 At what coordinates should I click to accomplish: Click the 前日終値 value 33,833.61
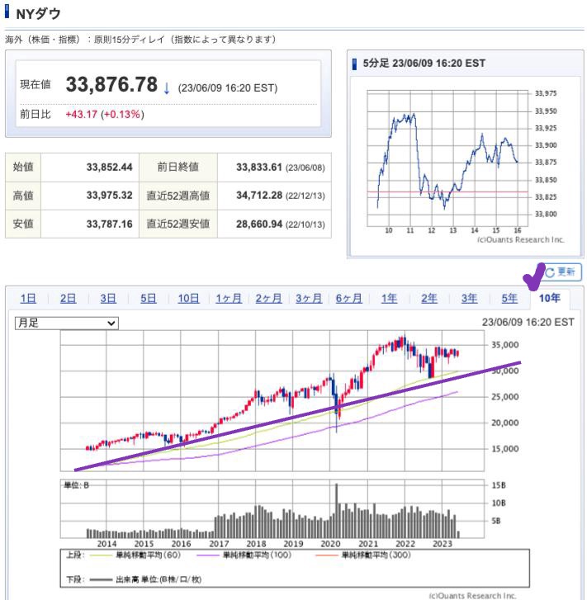pos(259,168)
